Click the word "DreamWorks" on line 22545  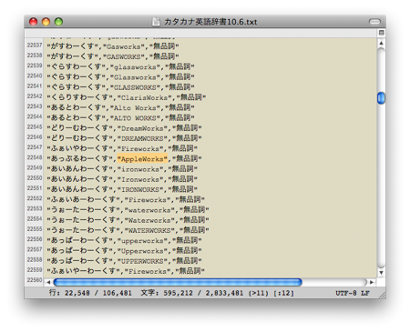[142, 128]
